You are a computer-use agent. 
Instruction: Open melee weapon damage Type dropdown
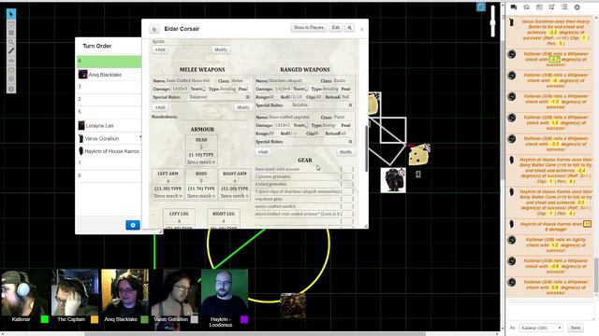pyautogui.click(x=228, y=90)
